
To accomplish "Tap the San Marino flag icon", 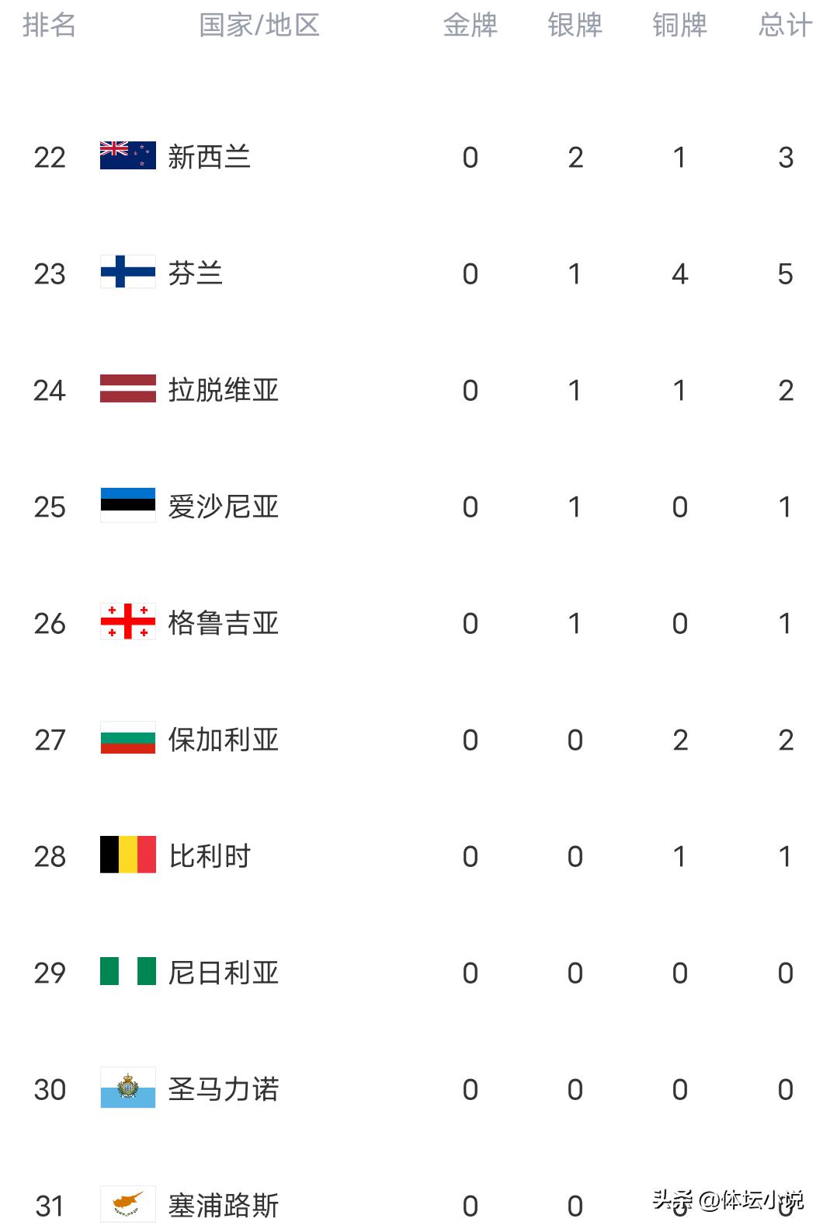I will pyautogui.click(x=128, y=1088).
